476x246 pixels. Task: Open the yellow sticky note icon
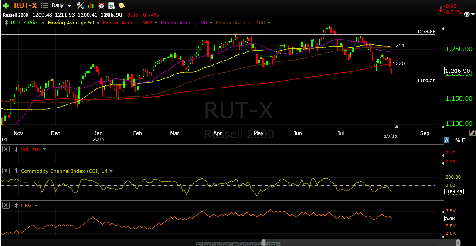[x=122, y=5]
